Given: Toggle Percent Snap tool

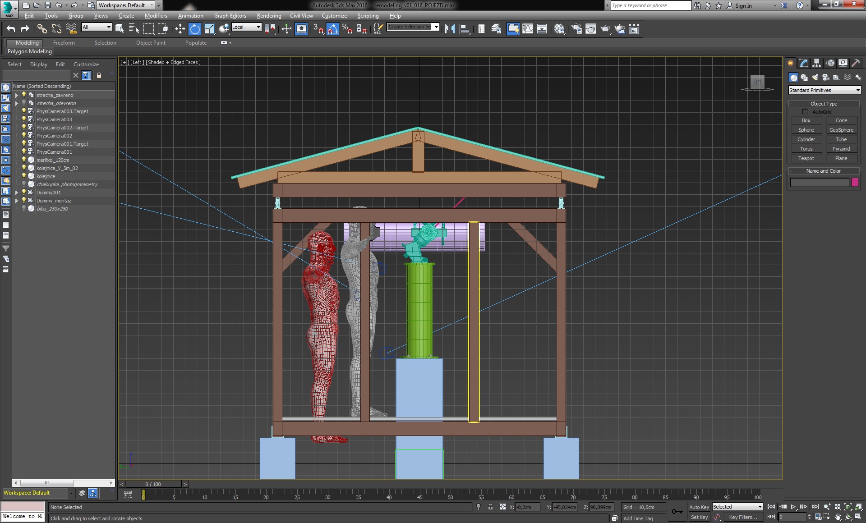Looking at the screenshot, I should point(347,29).
